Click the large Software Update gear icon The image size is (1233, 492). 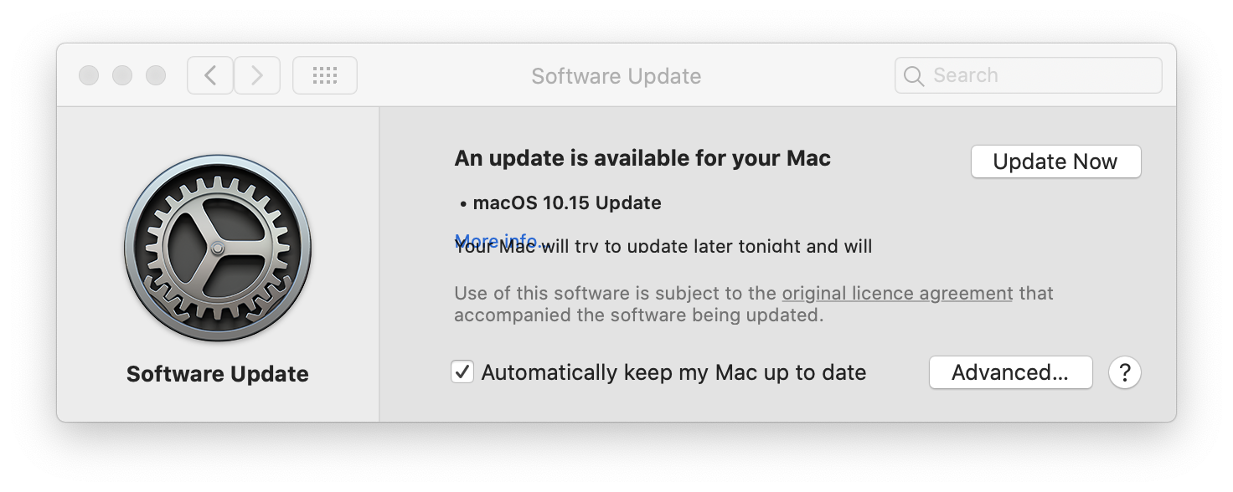pyautogui.click(x=218, y=249)
